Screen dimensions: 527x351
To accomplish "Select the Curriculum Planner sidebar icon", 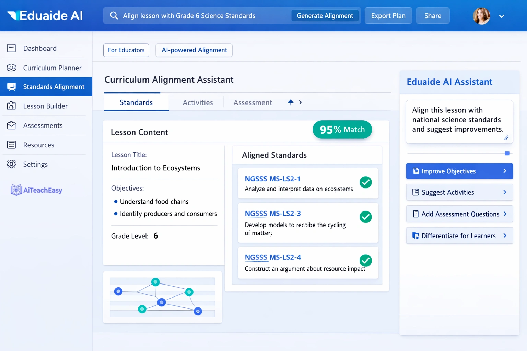I will (11, 68).
